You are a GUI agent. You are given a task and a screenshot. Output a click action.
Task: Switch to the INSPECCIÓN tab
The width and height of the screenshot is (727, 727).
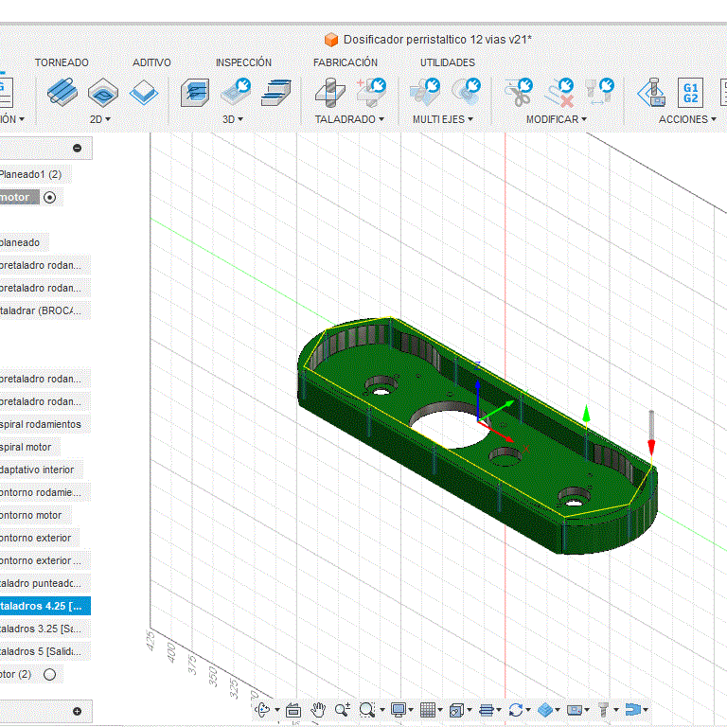click(x=243, y=62)
